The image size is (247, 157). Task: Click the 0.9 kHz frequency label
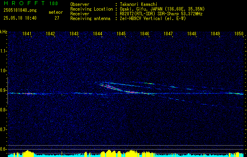click(3, 90)
